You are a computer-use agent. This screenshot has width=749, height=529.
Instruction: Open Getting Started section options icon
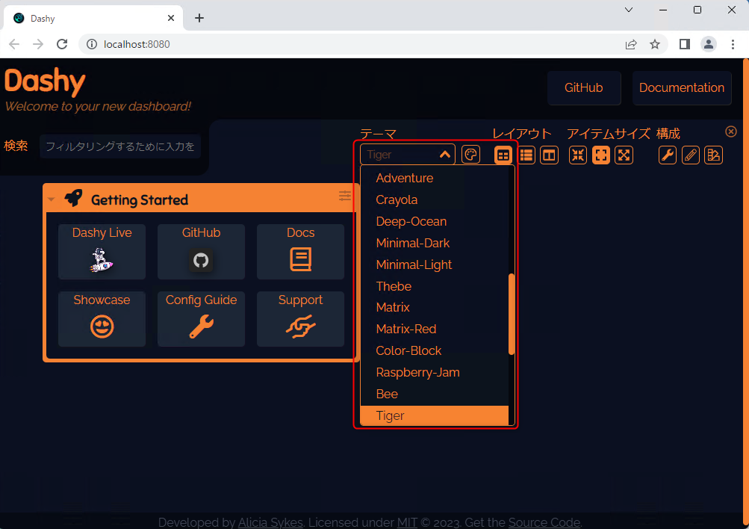coord(344,196)
